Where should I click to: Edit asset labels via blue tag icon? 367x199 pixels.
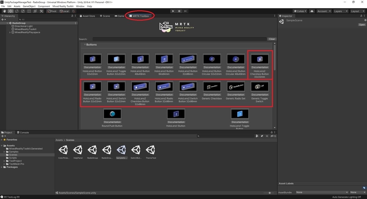(364, 188)
